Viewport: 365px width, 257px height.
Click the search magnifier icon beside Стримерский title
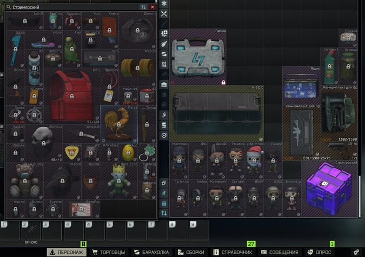[x=8, y=7]
